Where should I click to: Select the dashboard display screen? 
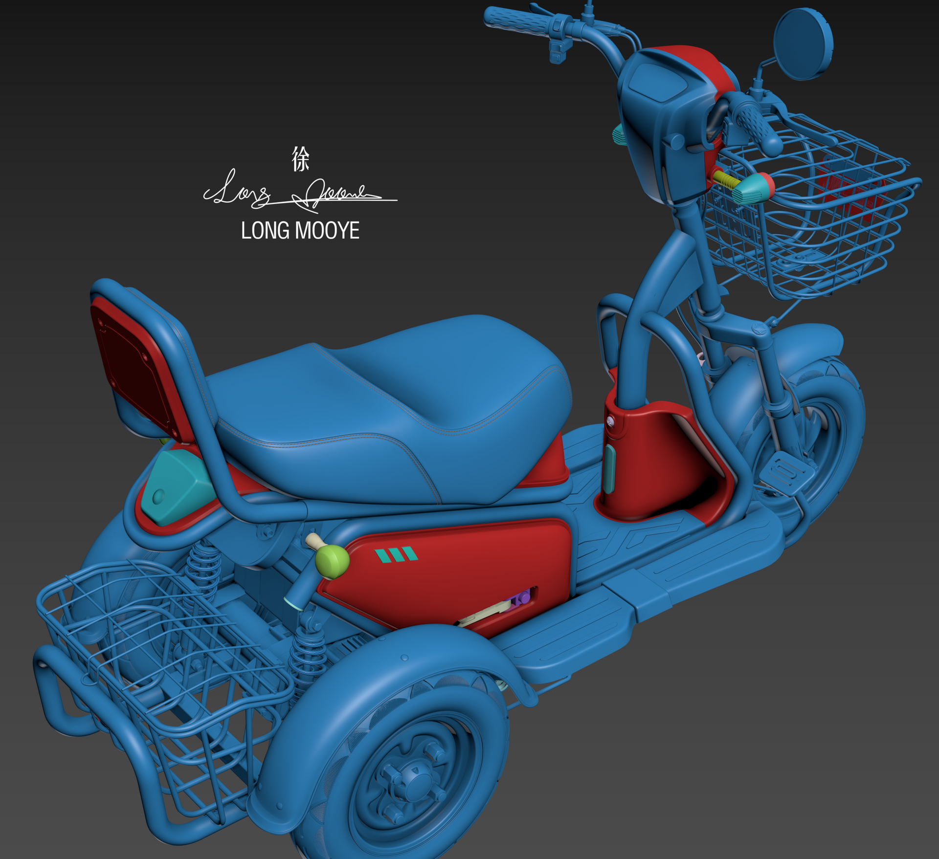658,83
